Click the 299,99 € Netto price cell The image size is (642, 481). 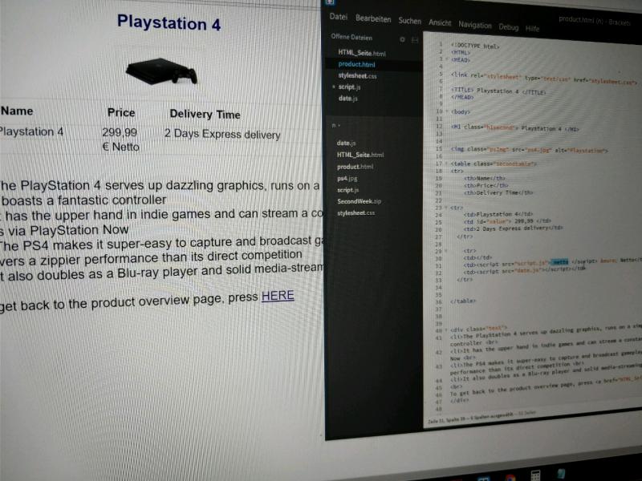point(120,139)
